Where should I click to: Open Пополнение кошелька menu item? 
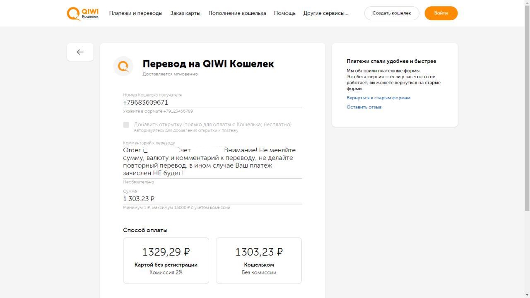point(237,13)
